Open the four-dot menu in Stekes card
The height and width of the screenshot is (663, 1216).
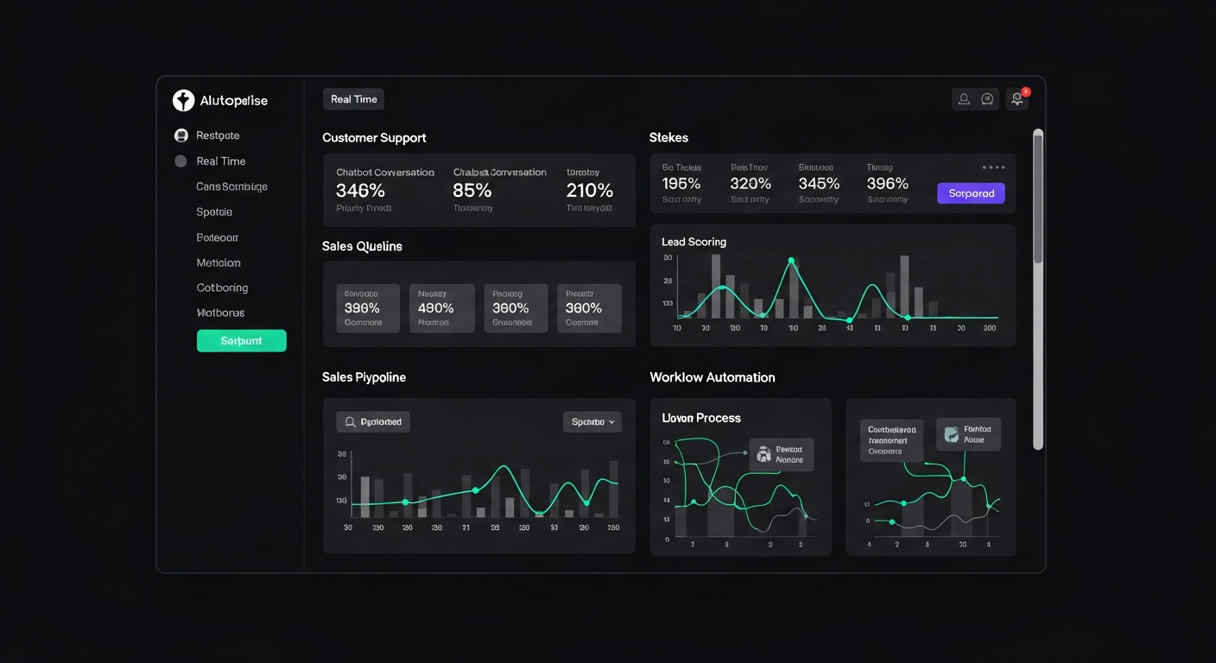coord(993,167)
